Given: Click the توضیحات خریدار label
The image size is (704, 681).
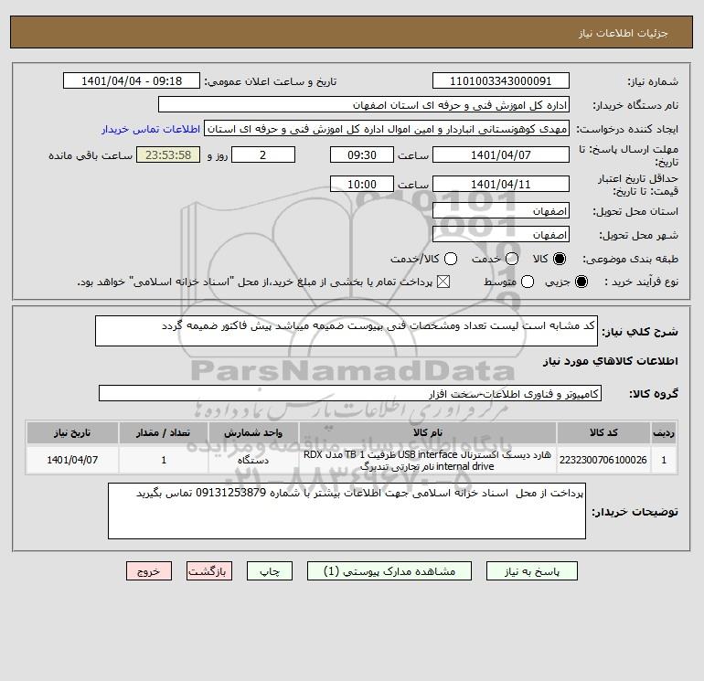Looking at the screenshot, I should 635,512.
